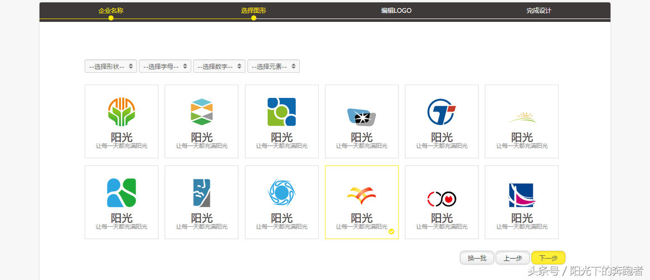Viewport: 650px width, 280px height.
Task: Click progress dot under 选择图形
Action: [254, 18]
